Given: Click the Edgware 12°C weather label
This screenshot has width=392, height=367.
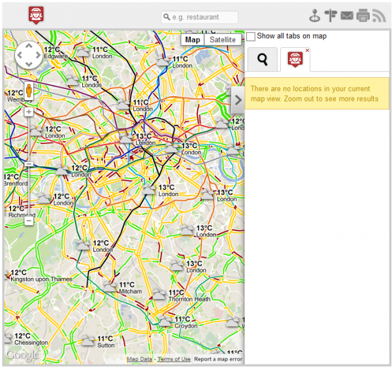Looking at the screenshot, I should [56, 52].
